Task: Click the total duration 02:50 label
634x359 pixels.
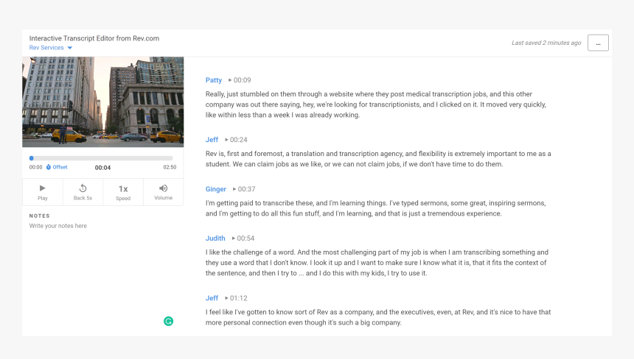Action: (x=170, y=167)
